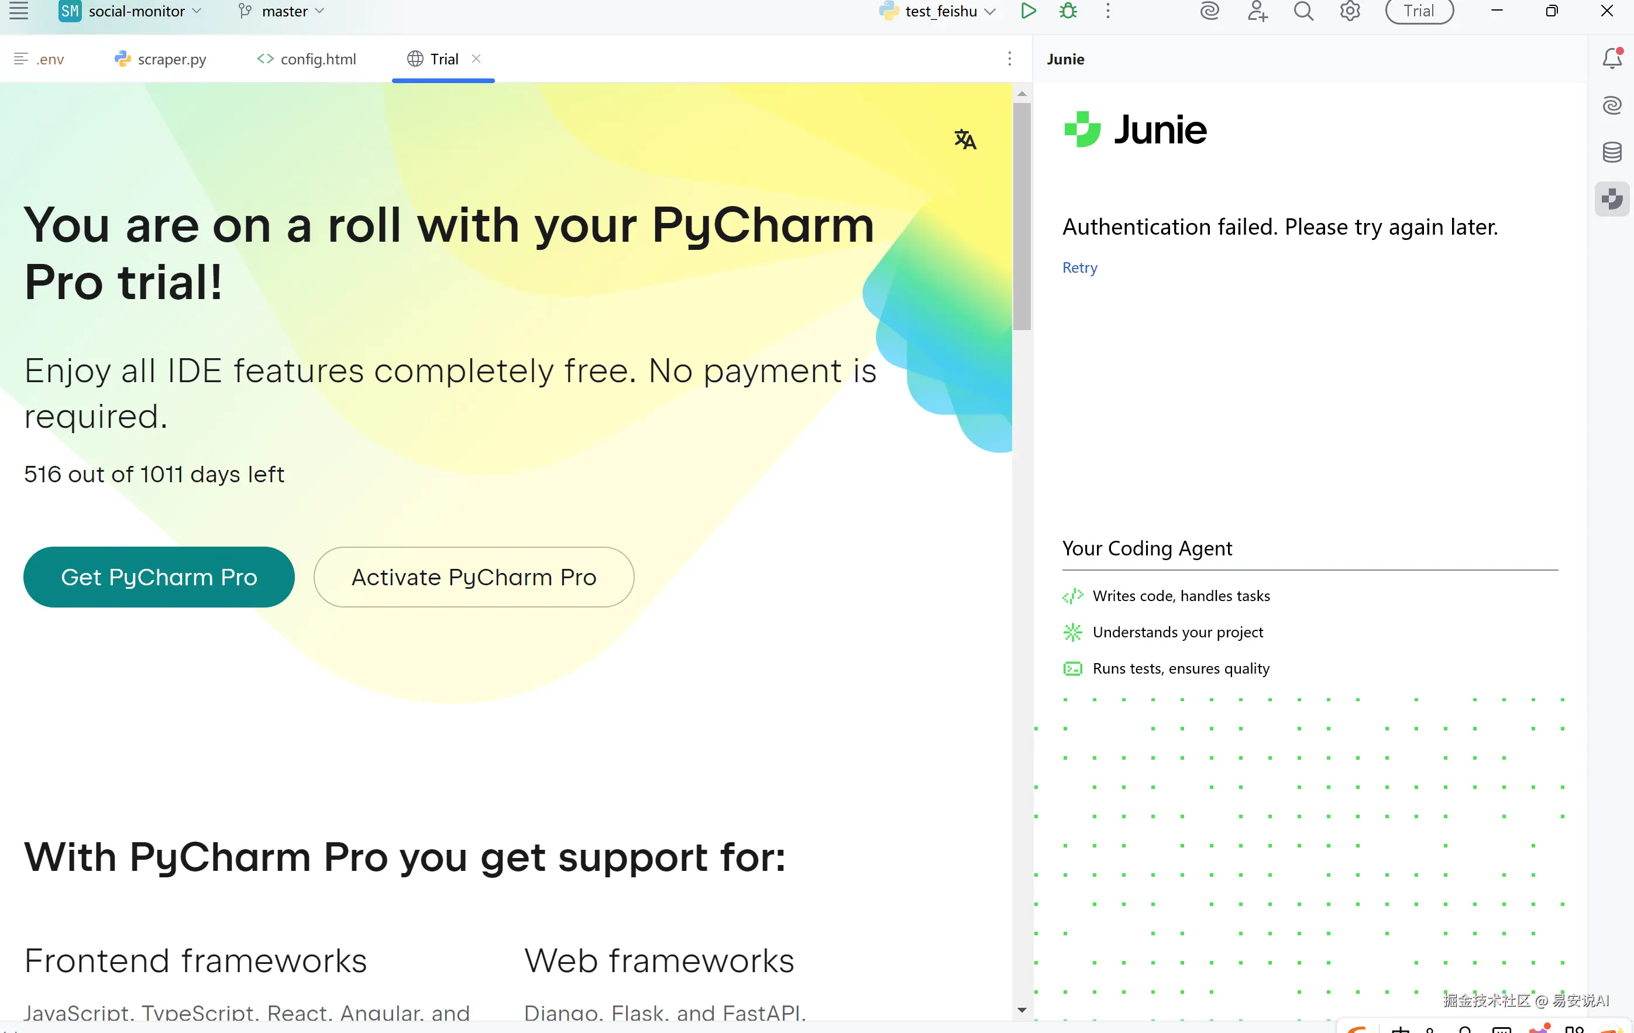1634x1033 pixels.
Task: Click the Trial page vertical scrollbar
Action: [1022, 217]
